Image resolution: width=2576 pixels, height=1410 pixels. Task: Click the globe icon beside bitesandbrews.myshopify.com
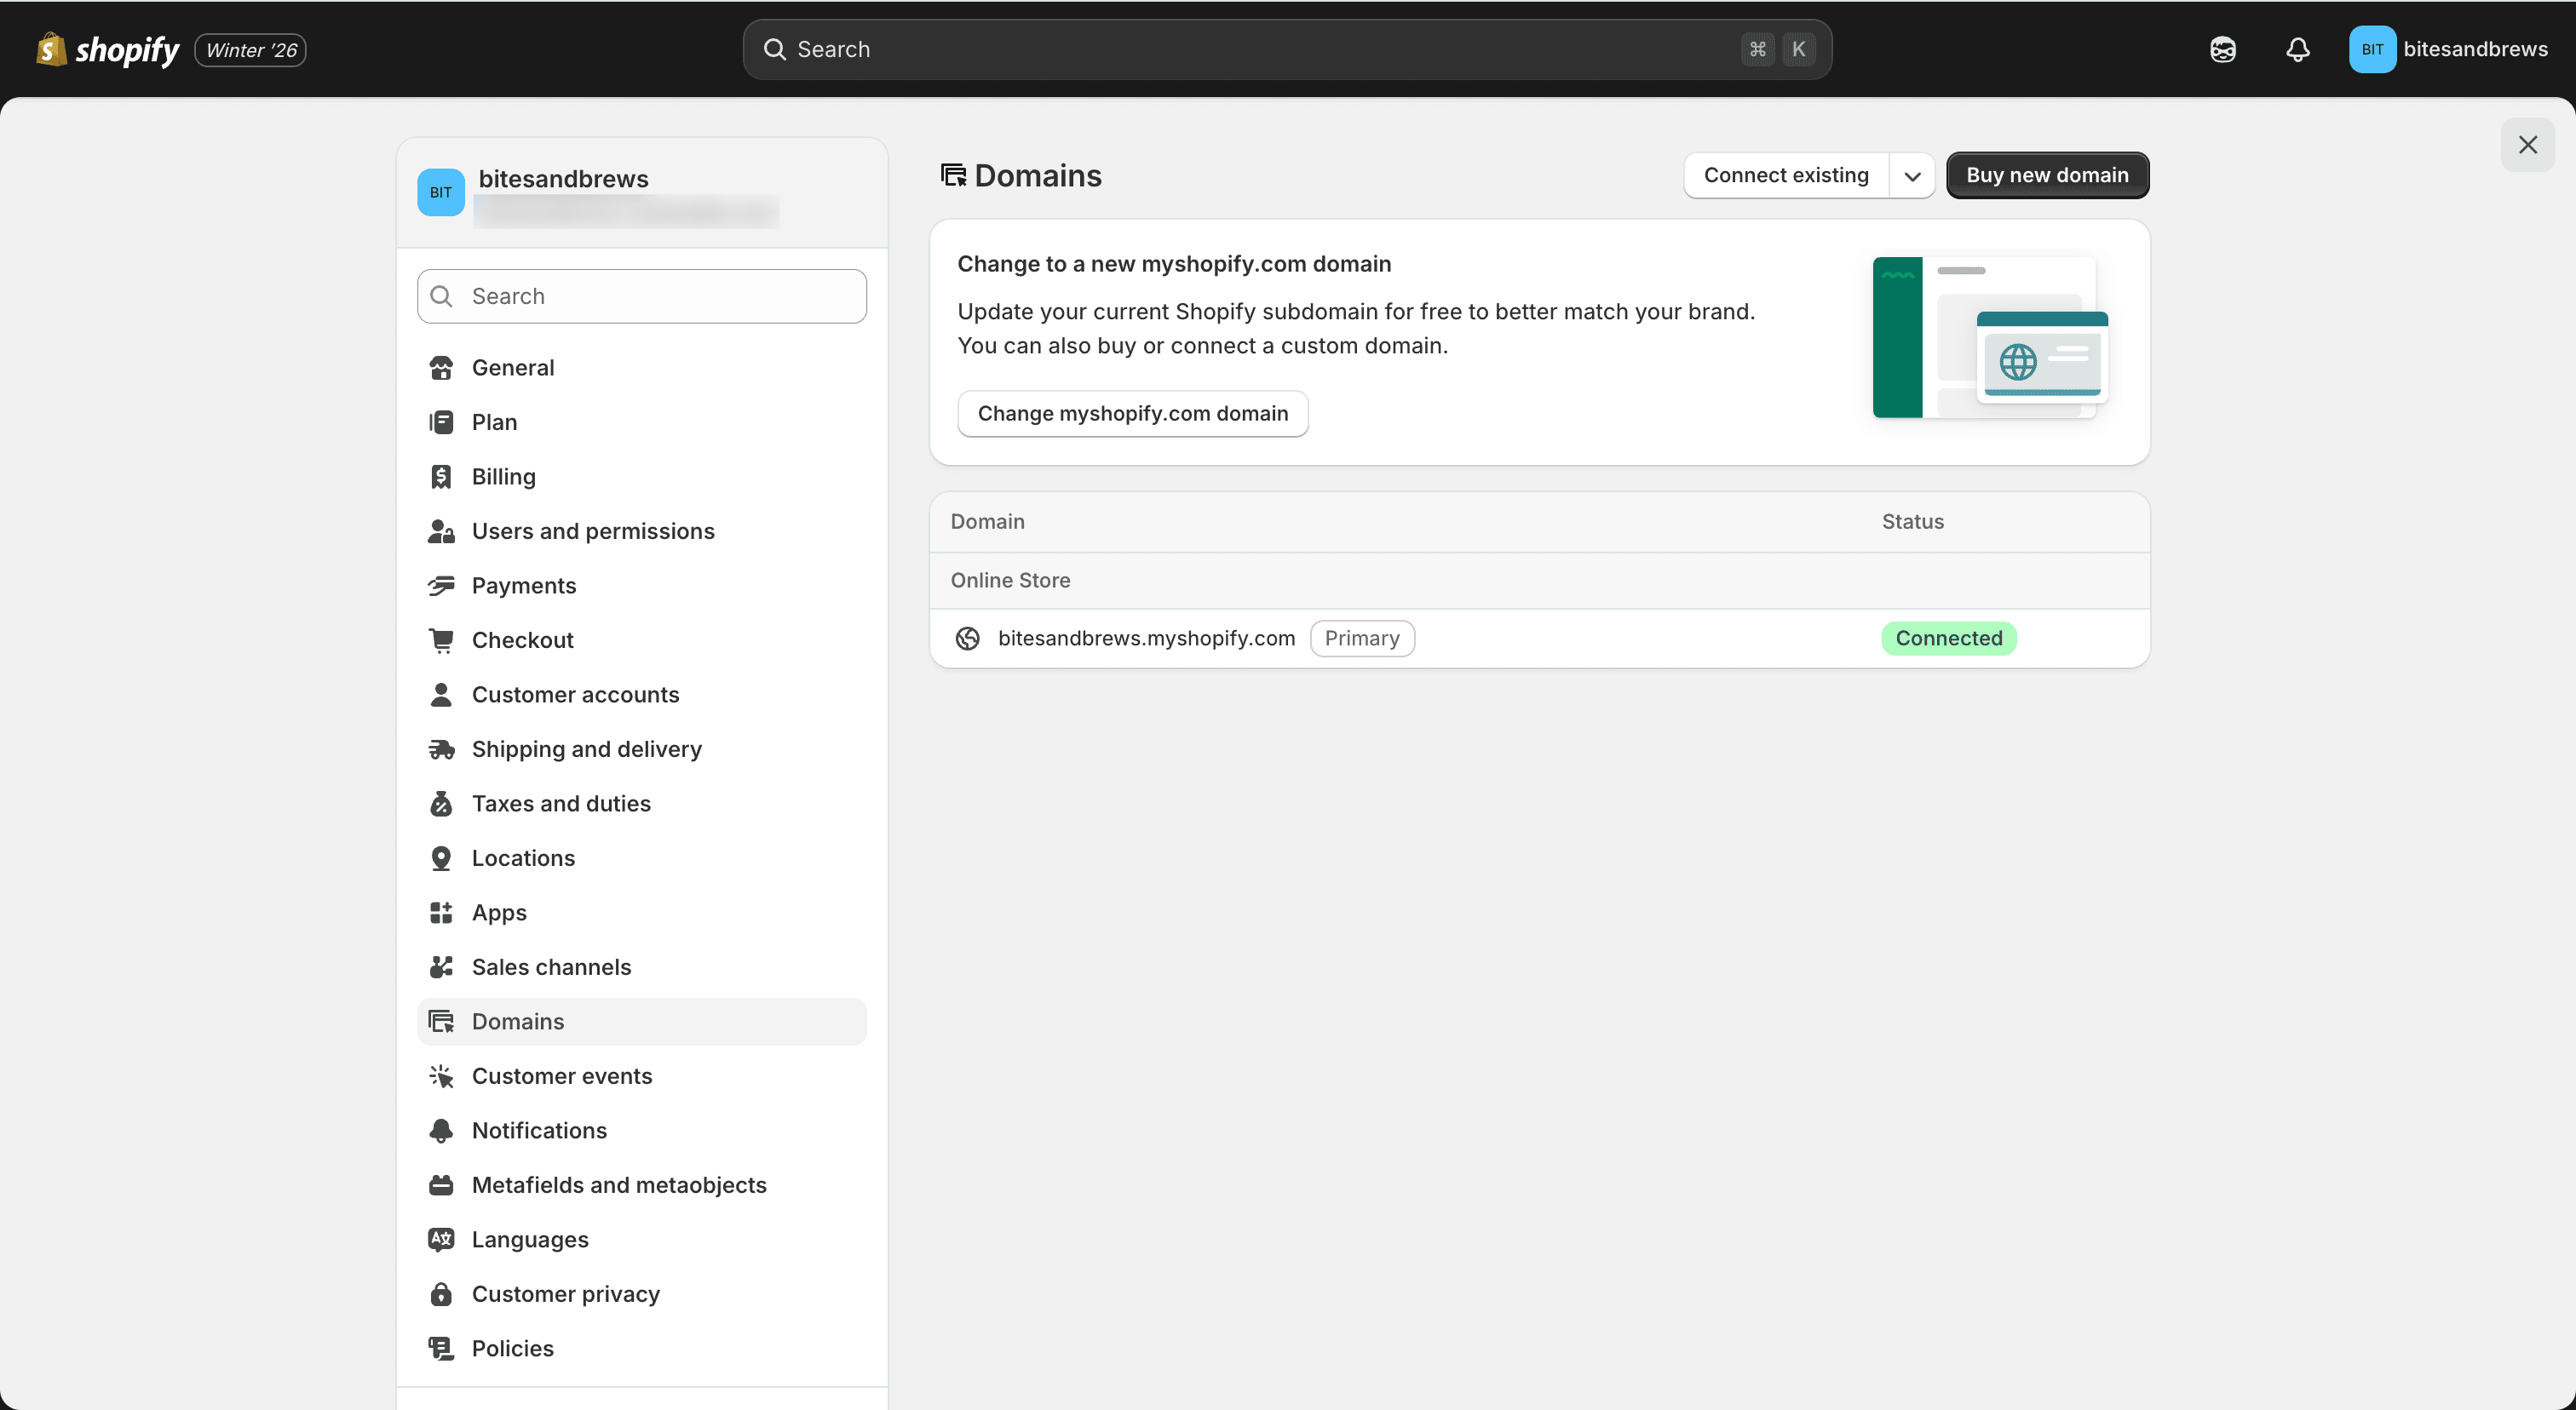pos(967,639)
